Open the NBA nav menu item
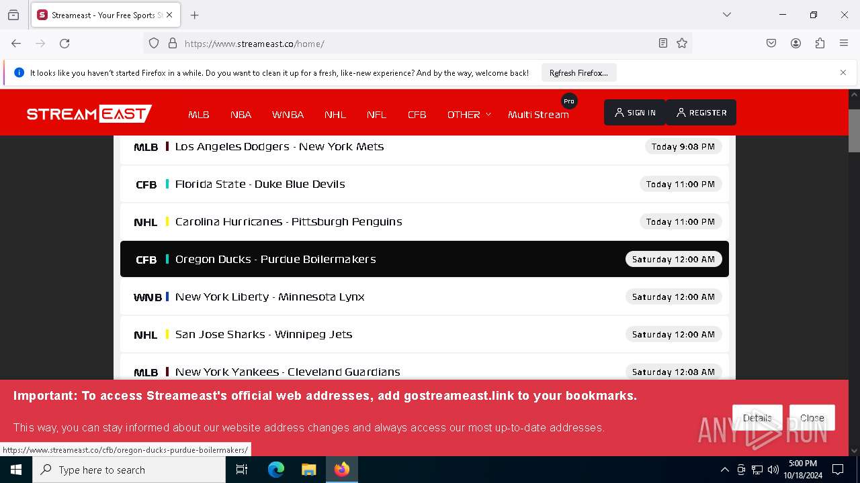The height and width of the screenshot is (483, 860). point(241,115)
